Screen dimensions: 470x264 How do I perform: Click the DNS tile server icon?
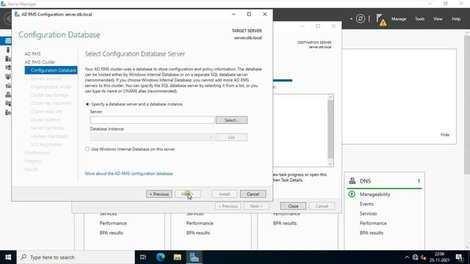click(352, 181)
